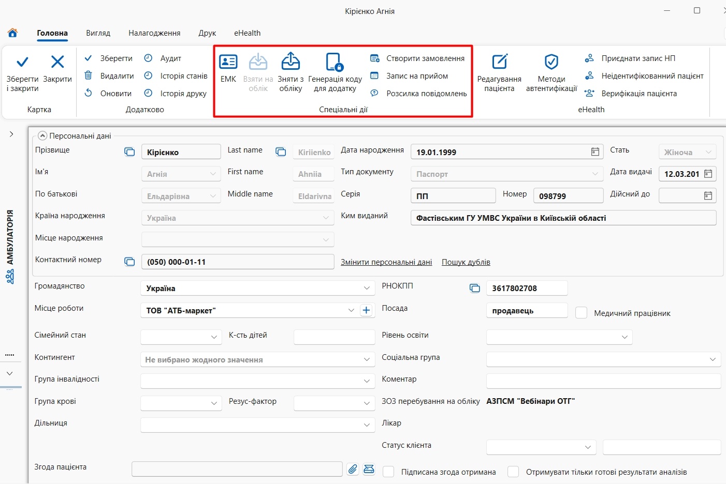Open the Контингент dropdown
Image resolution: width=726 pixels, height=484 pixels.
tap(366, 359)
